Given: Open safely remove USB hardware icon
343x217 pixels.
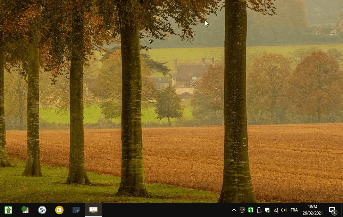Looking at the screenshot, I should [x=259, y=210].
